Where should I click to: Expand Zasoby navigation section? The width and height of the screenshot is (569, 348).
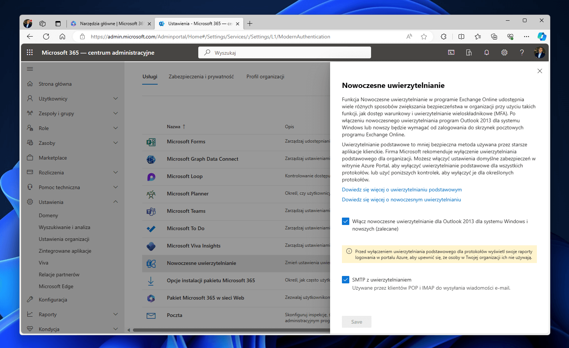coord(116,143)
